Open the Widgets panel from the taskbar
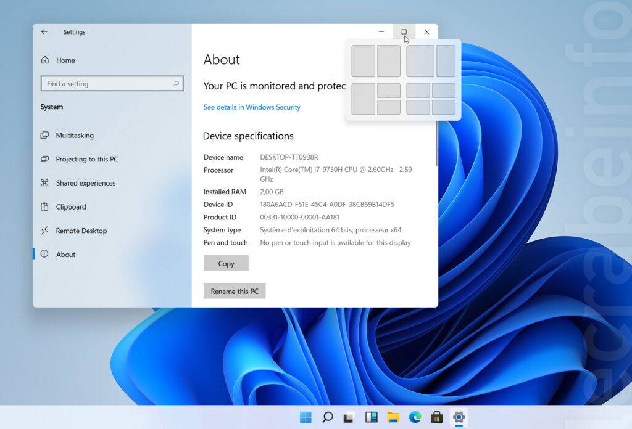This screenshot has height=429, width=632. click(371, 417)
